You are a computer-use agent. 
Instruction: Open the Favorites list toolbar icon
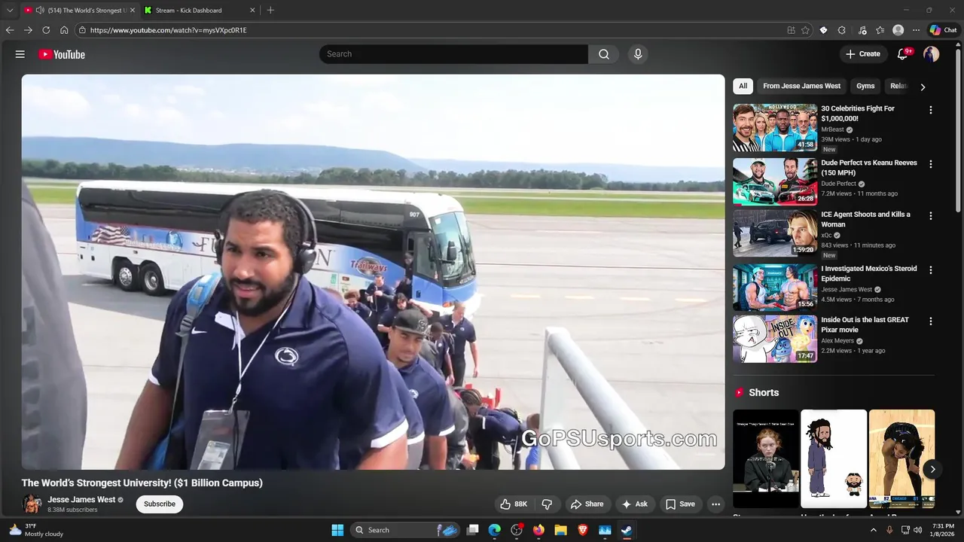880,30
